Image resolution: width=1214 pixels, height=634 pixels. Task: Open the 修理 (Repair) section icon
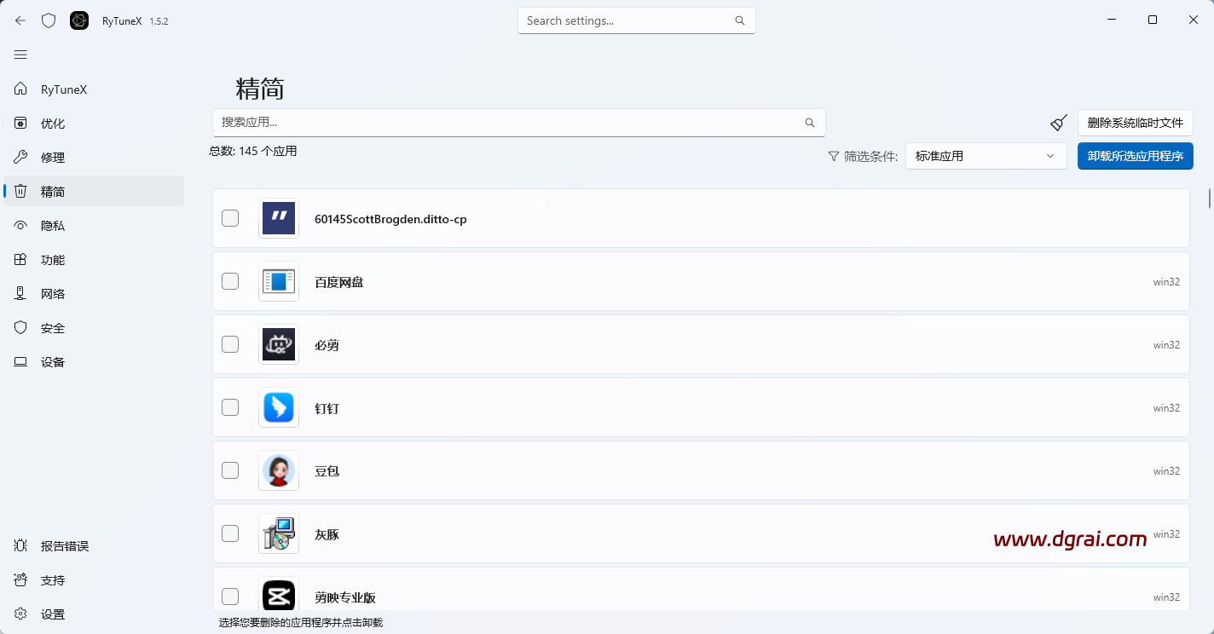(x=20, y=157)
